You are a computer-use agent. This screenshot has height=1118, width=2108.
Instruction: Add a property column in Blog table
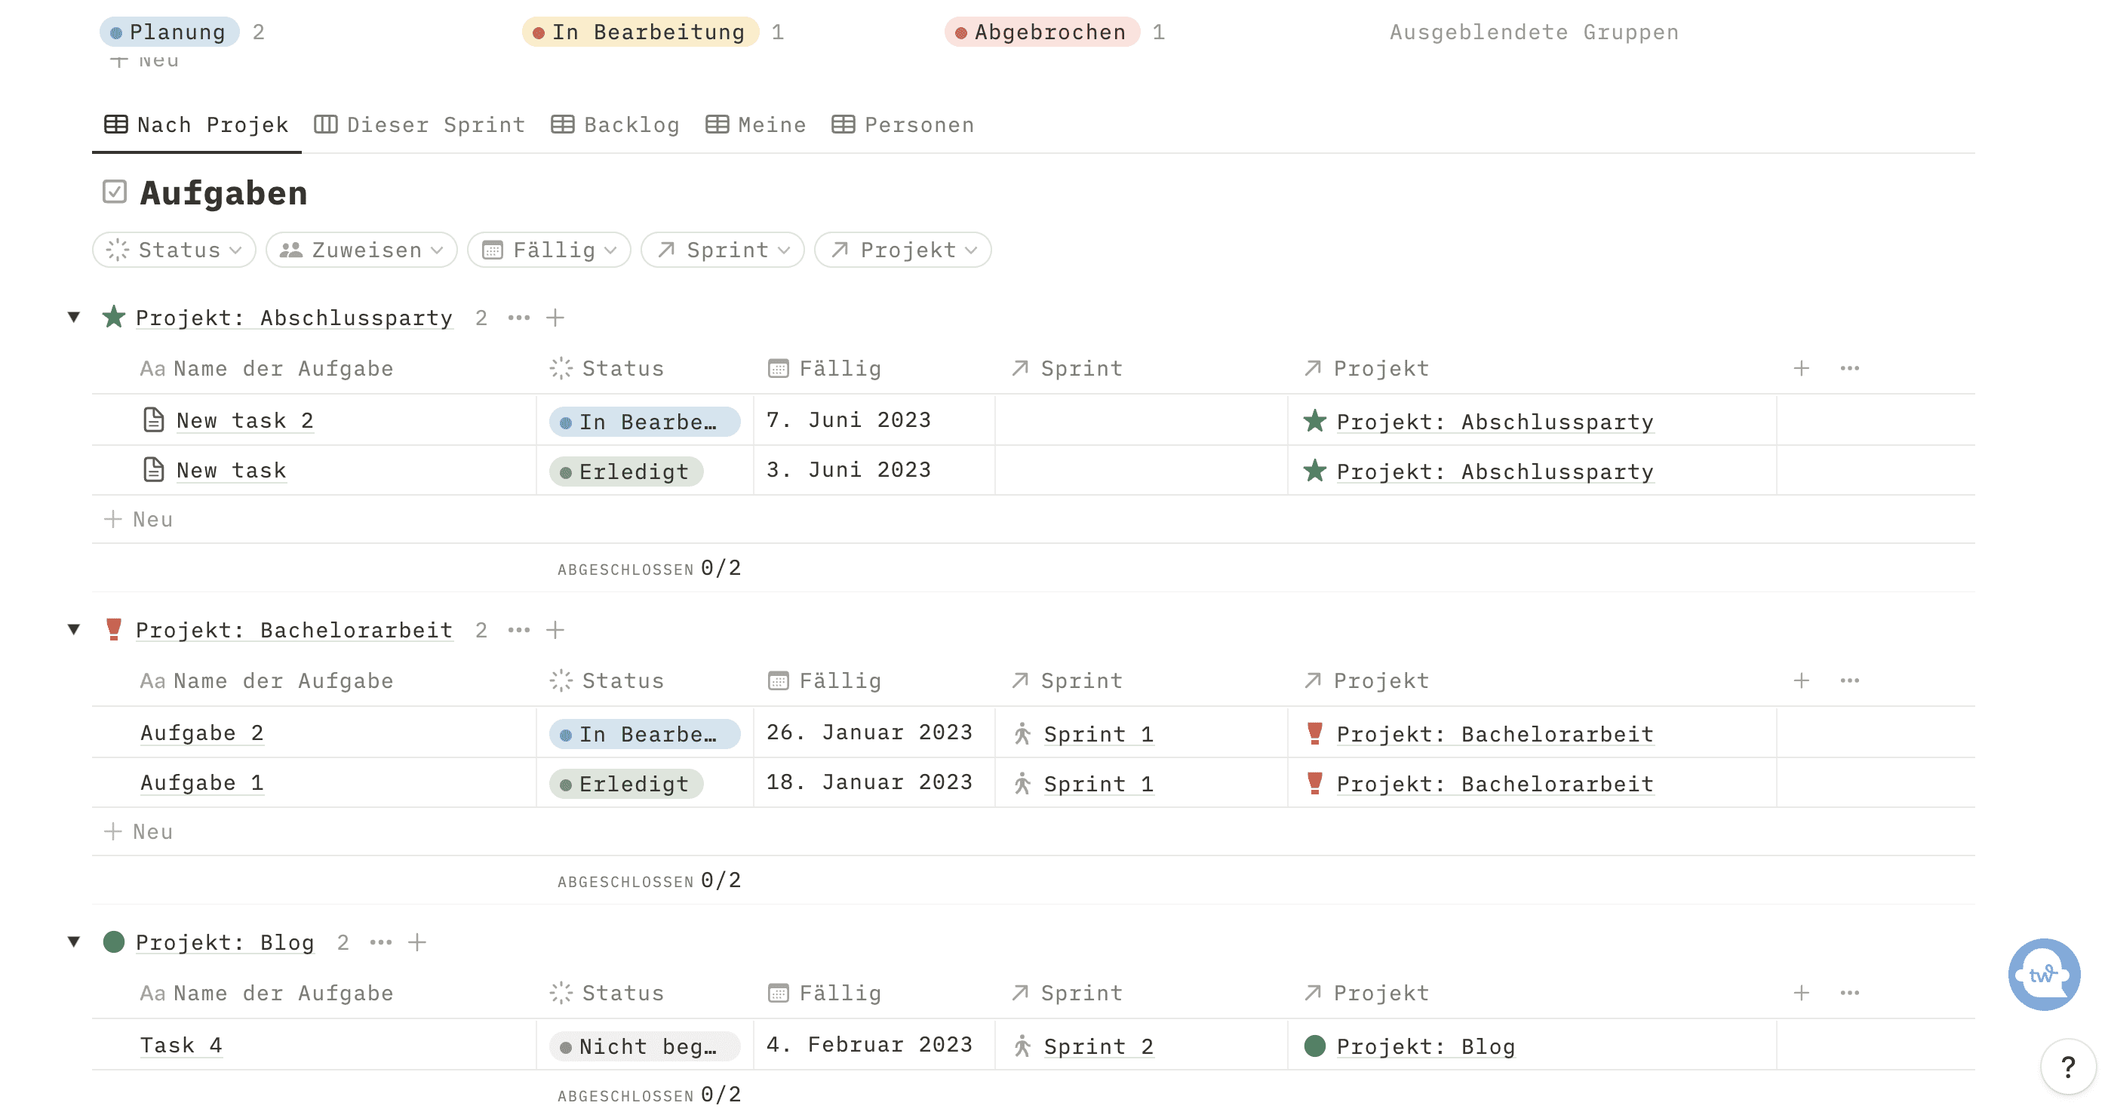click(x=1801, y=993)
